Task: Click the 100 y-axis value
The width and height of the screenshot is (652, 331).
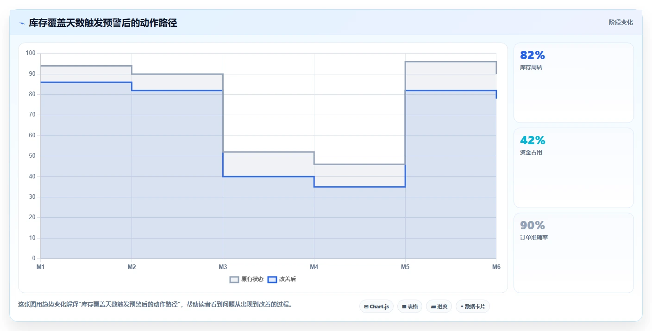Action: (31, 53)
